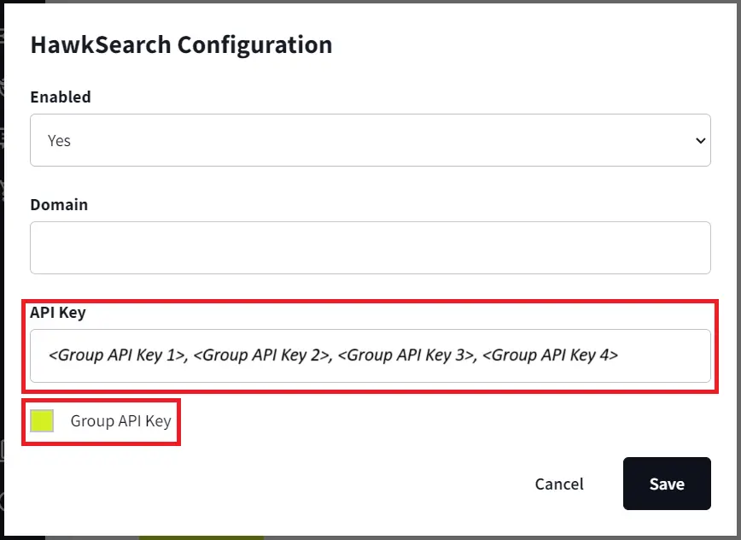Click the "Enabled" field label
Screen dimensions: 741x540
[x=61, y=97]
